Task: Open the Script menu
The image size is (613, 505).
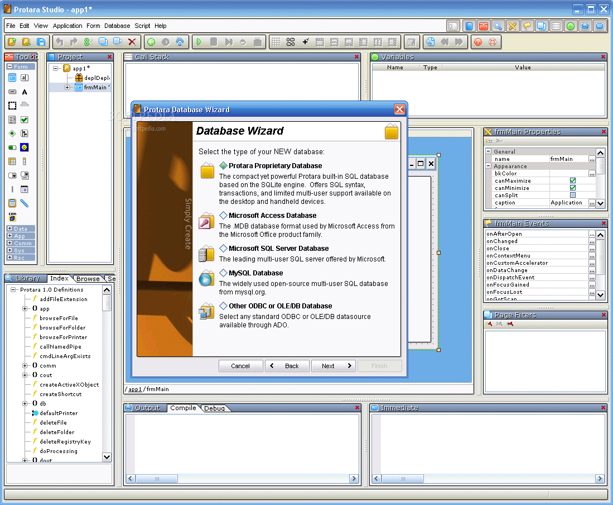Action: [142, 26]
